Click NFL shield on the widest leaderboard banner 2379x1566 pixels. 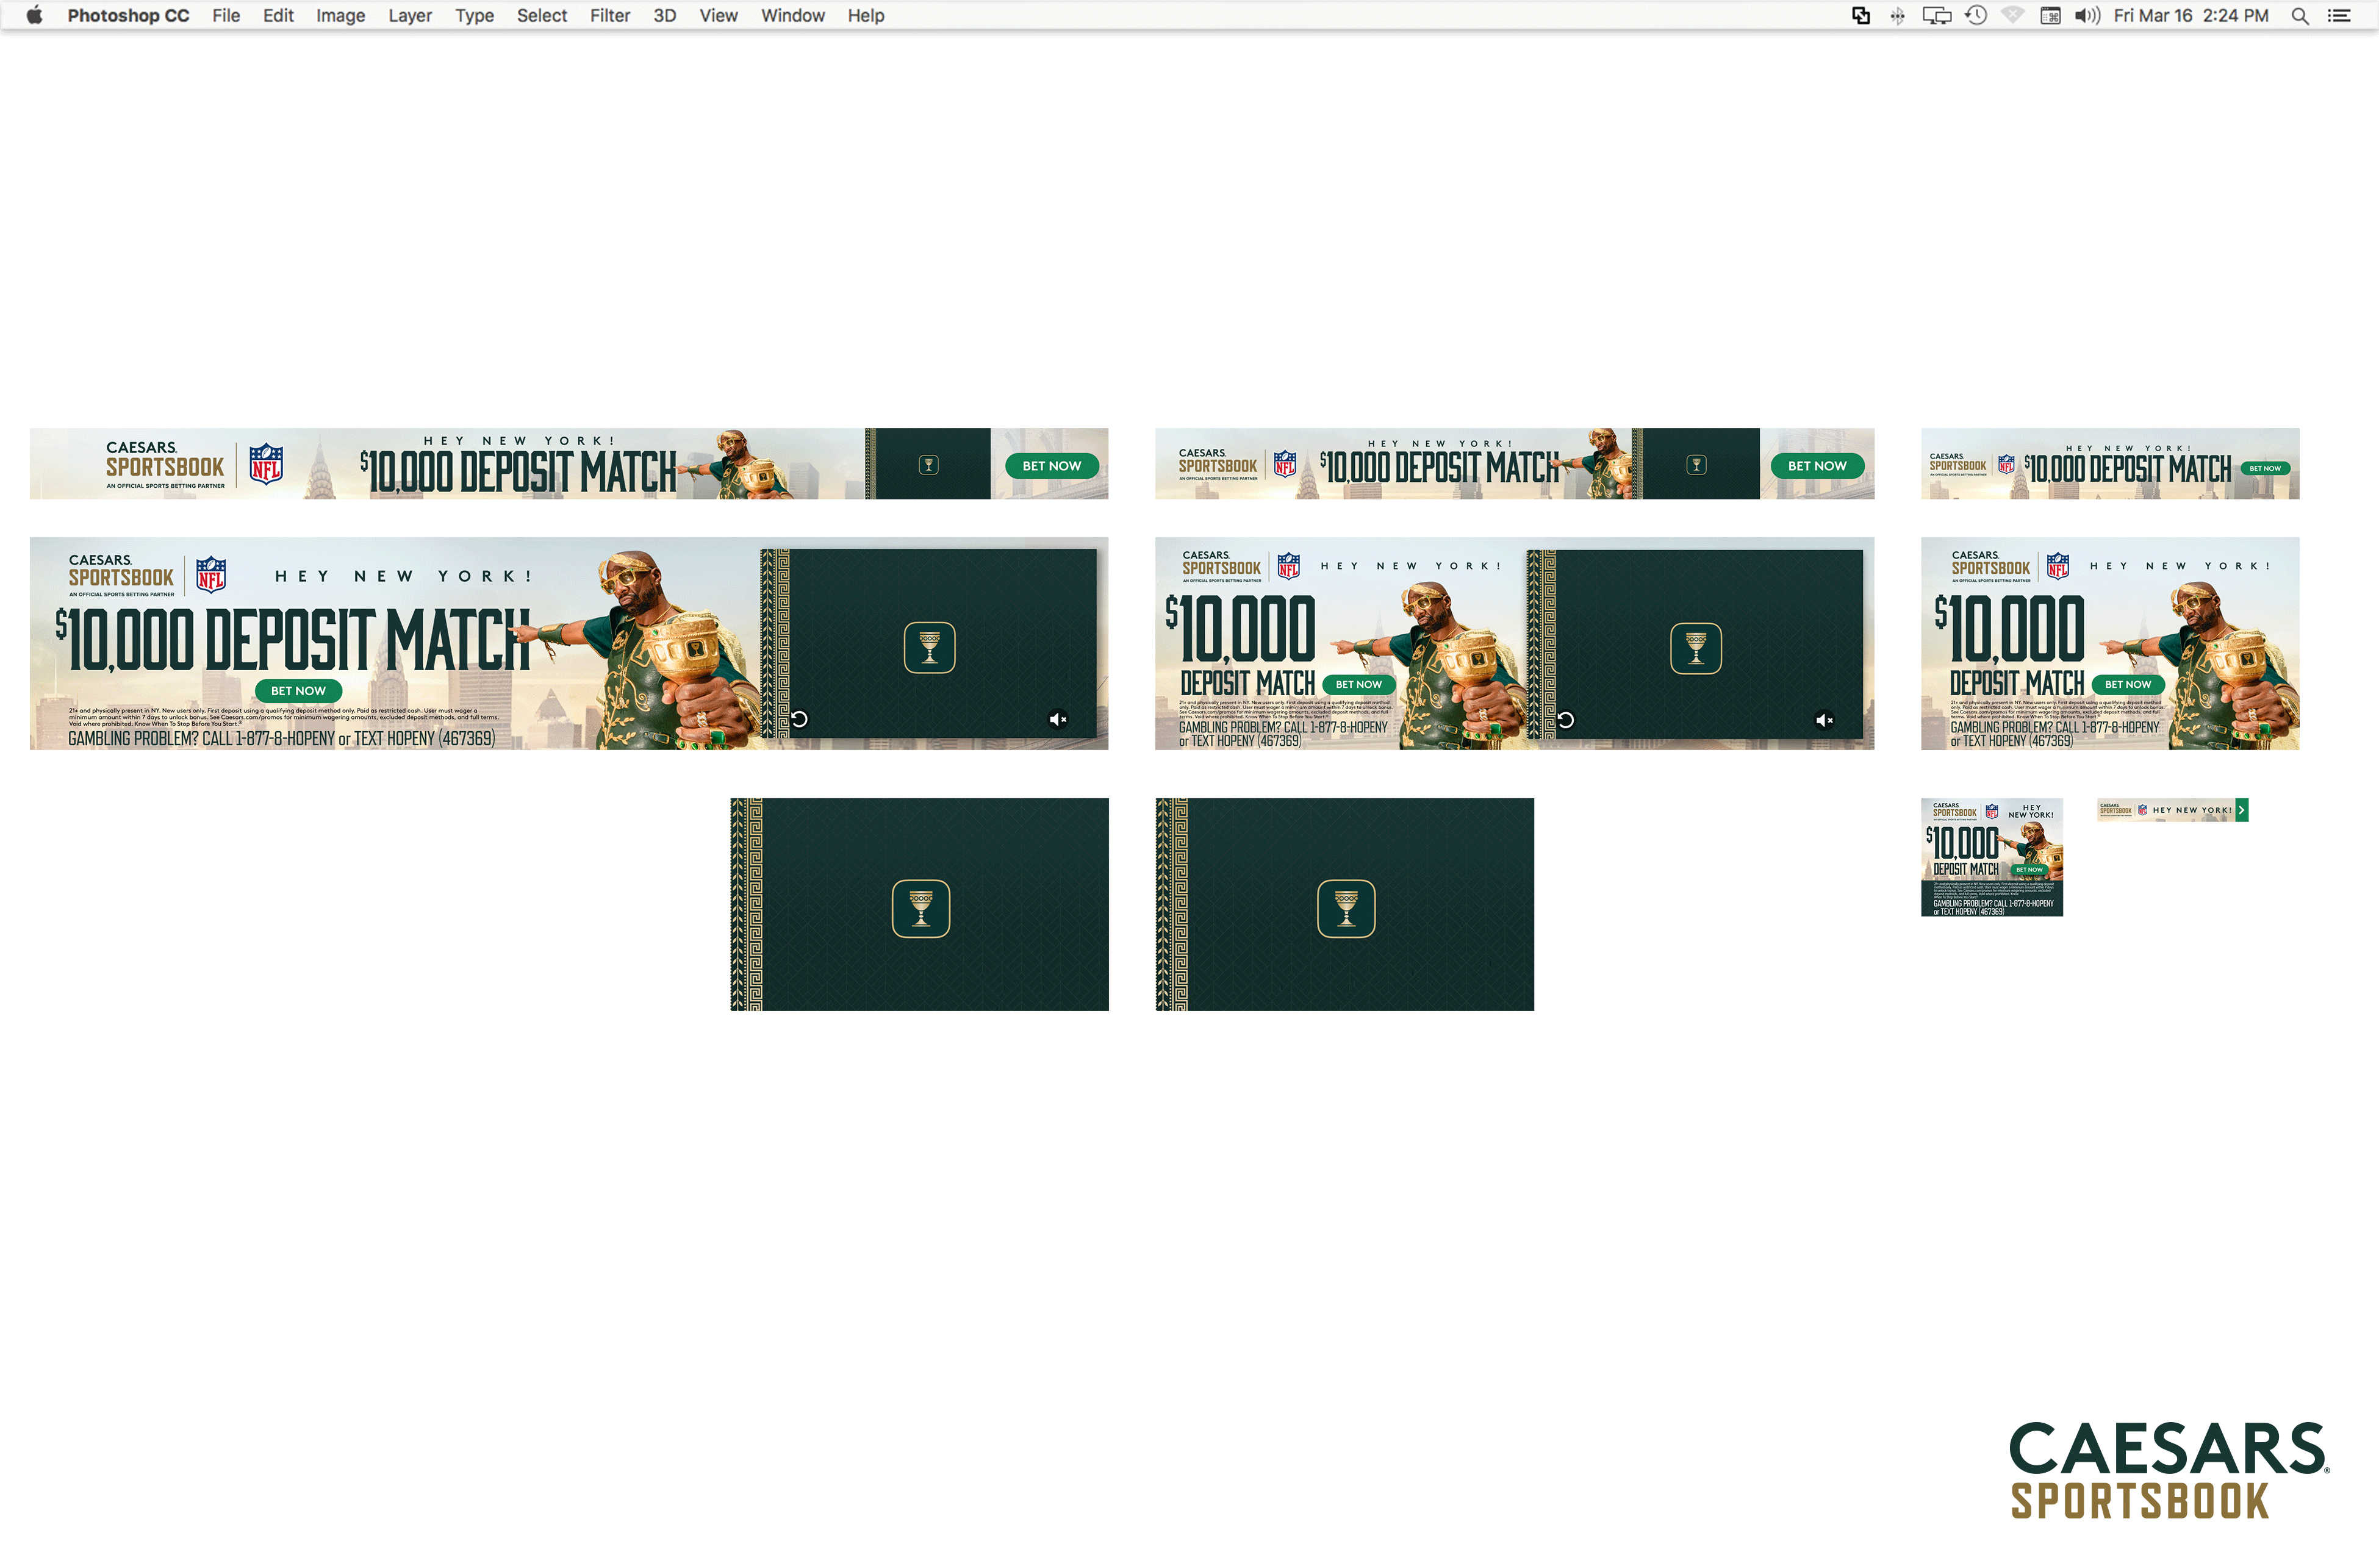(266, 463)
